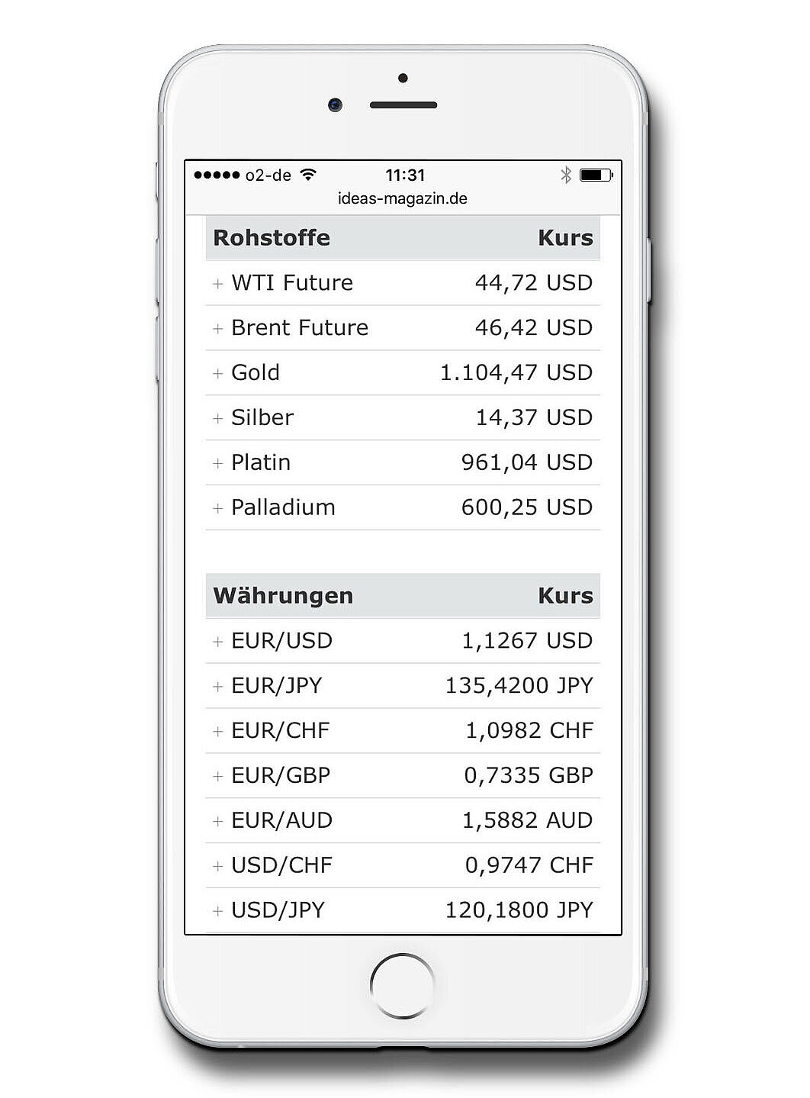Expand the EUR/CHF plus icon

218,732
